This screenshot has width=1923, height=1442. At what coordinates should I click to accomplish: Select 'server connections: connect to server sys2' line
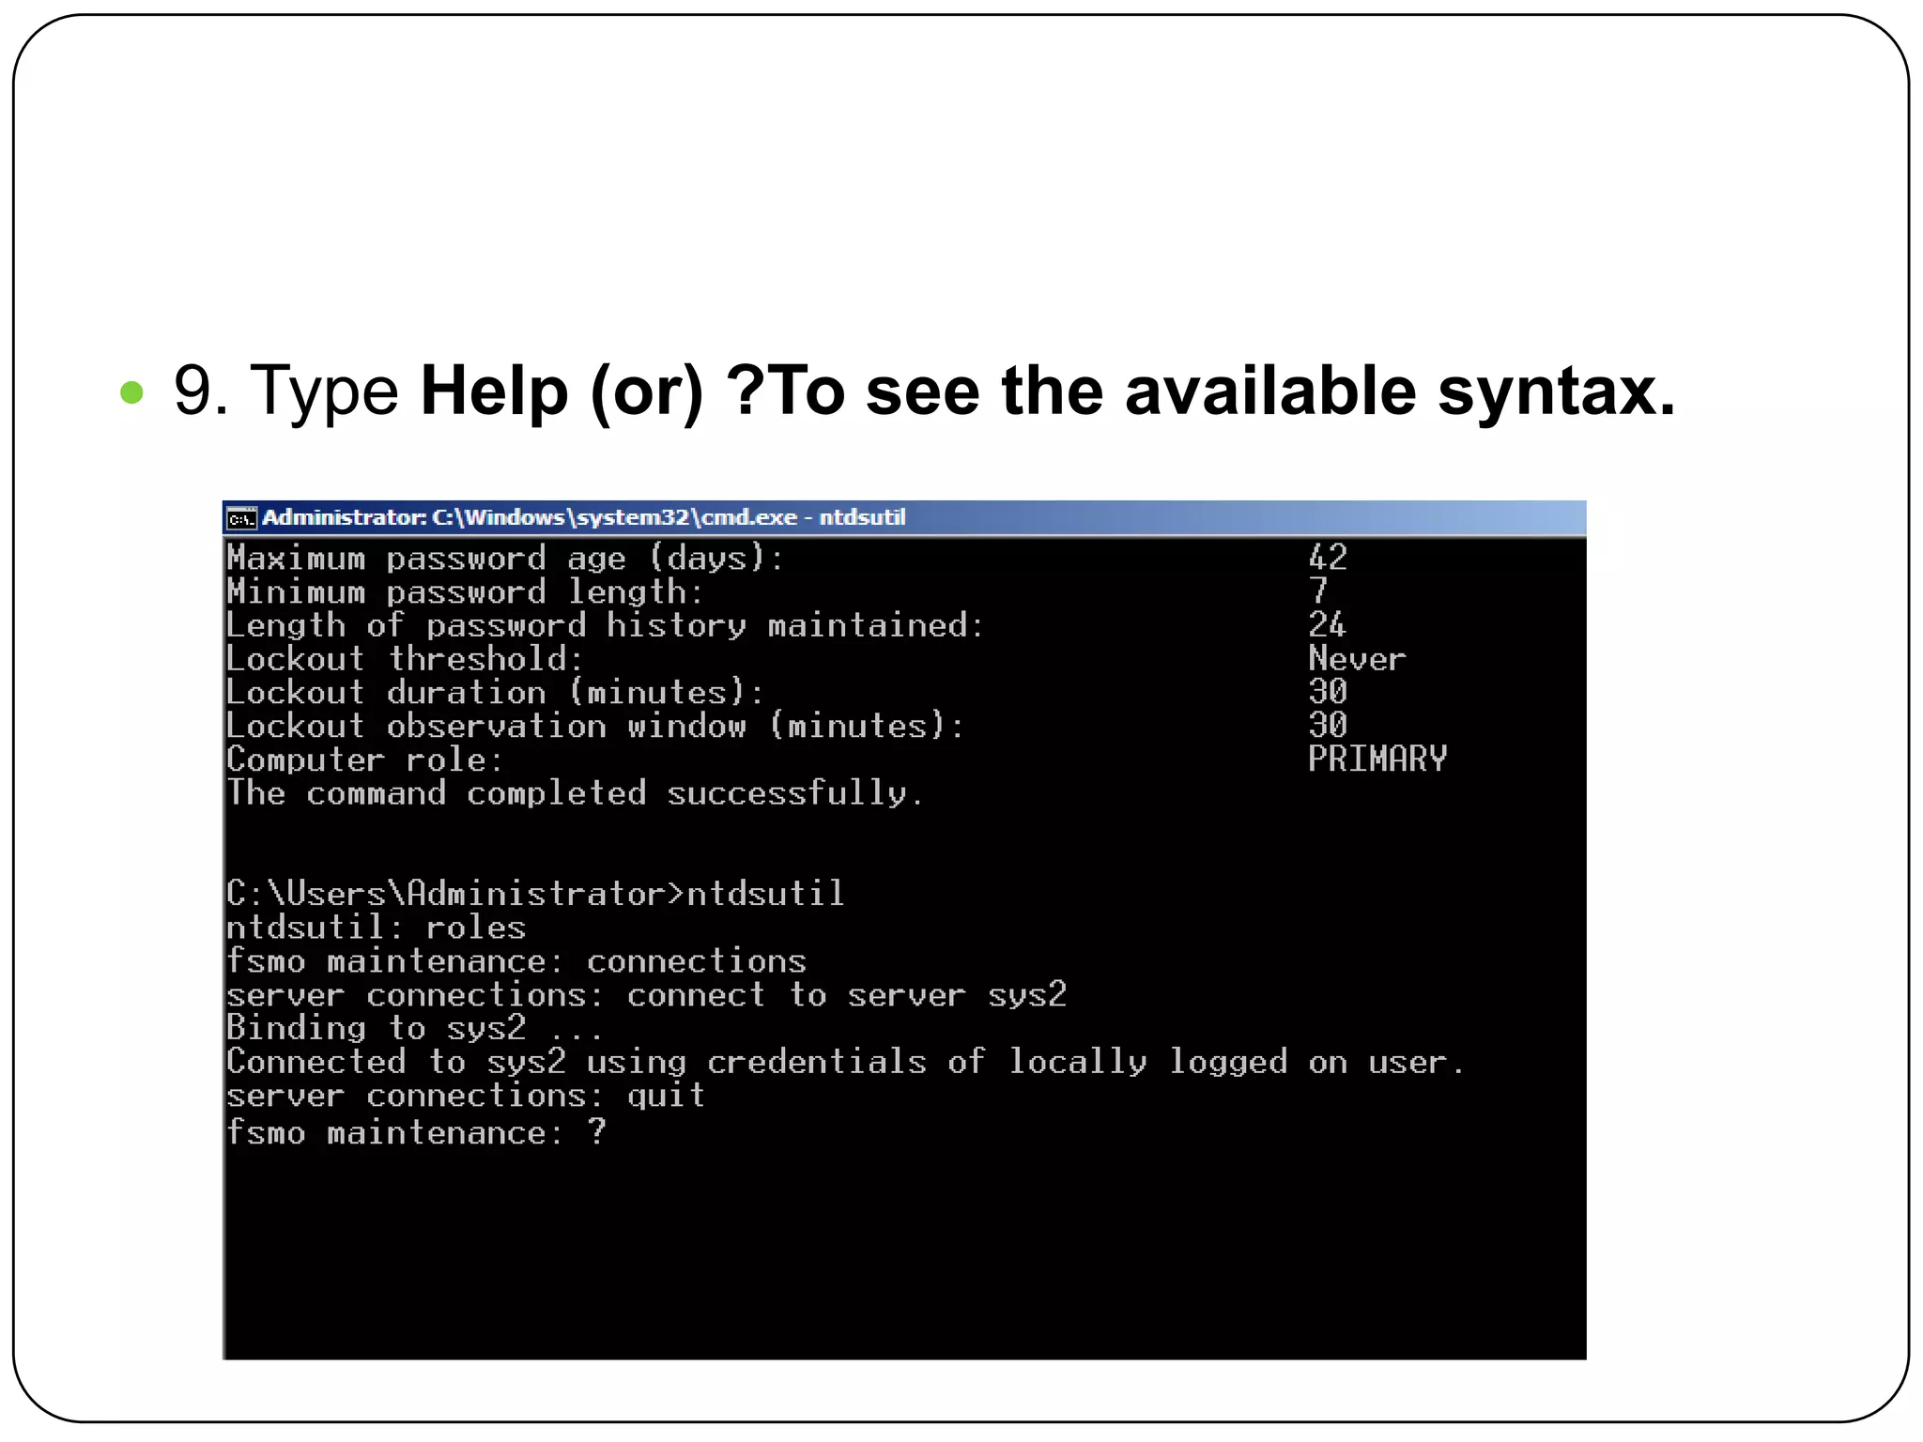[647, 995]
